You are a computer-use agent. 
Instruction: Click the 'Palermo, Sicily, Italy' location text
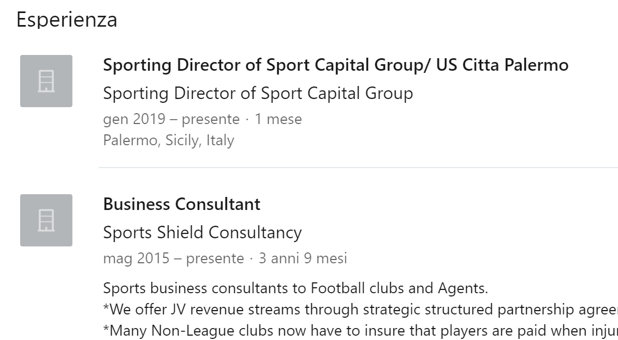point(168,140)
